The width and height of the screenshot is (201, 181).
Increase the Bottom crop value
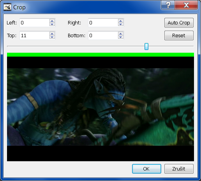pos(121,34)
